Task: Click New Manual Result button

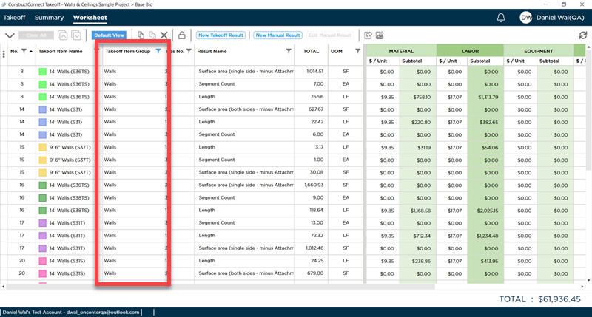Action: pyautogui.click(x=278, y=35)
